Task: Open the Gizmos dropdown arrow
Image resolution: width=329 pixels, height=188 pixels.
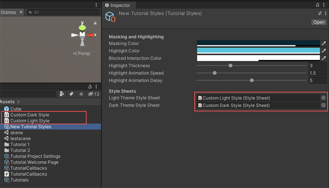Action: click(x=21, y=12)
